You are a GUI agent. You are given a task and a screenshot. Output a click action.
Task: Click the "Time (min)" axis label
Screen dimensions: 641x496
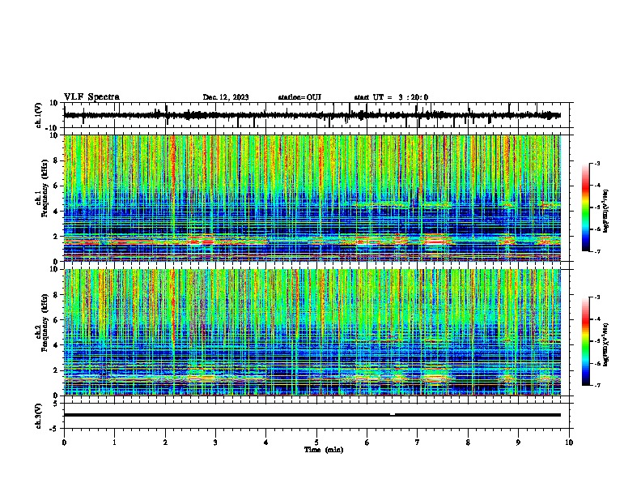coord(324,450)
